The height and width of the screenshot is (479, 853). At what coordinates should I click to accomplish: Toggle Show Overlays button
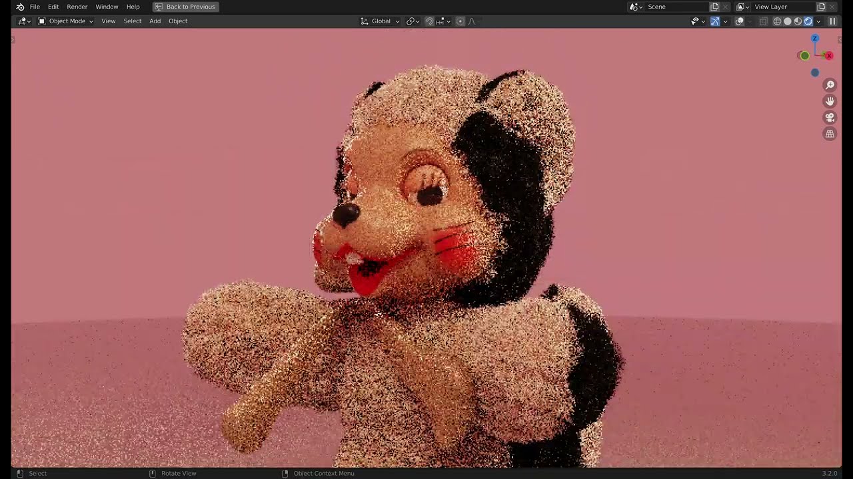tap(739, 21)
